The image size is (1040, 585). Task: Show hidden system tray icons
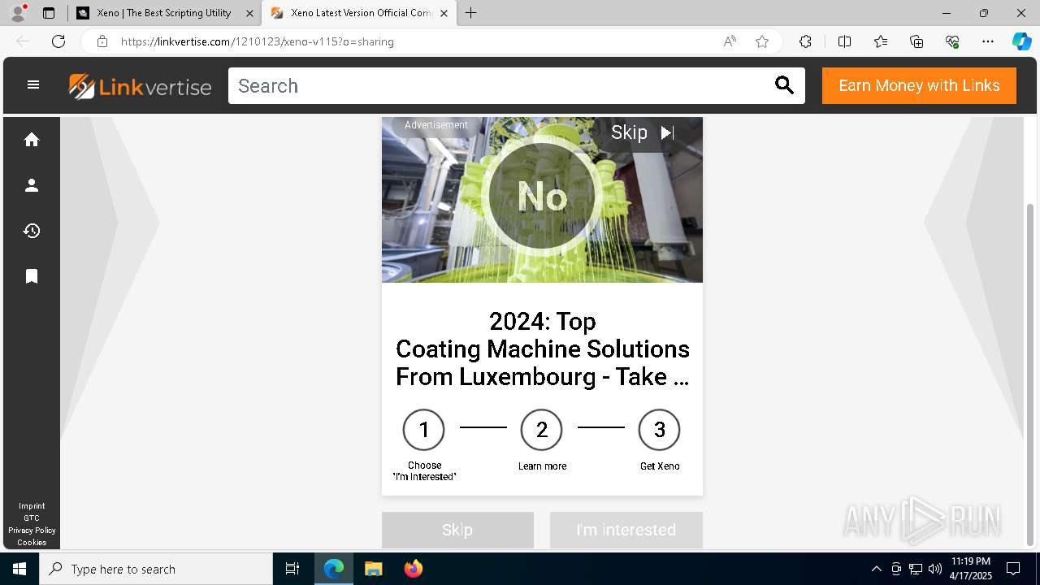click(x=876, y=569)
